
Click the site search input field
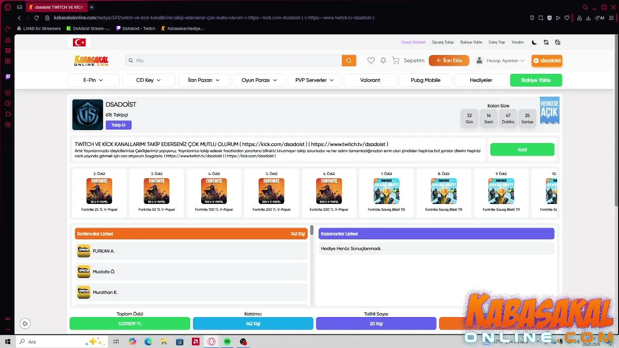pos(234,60)
